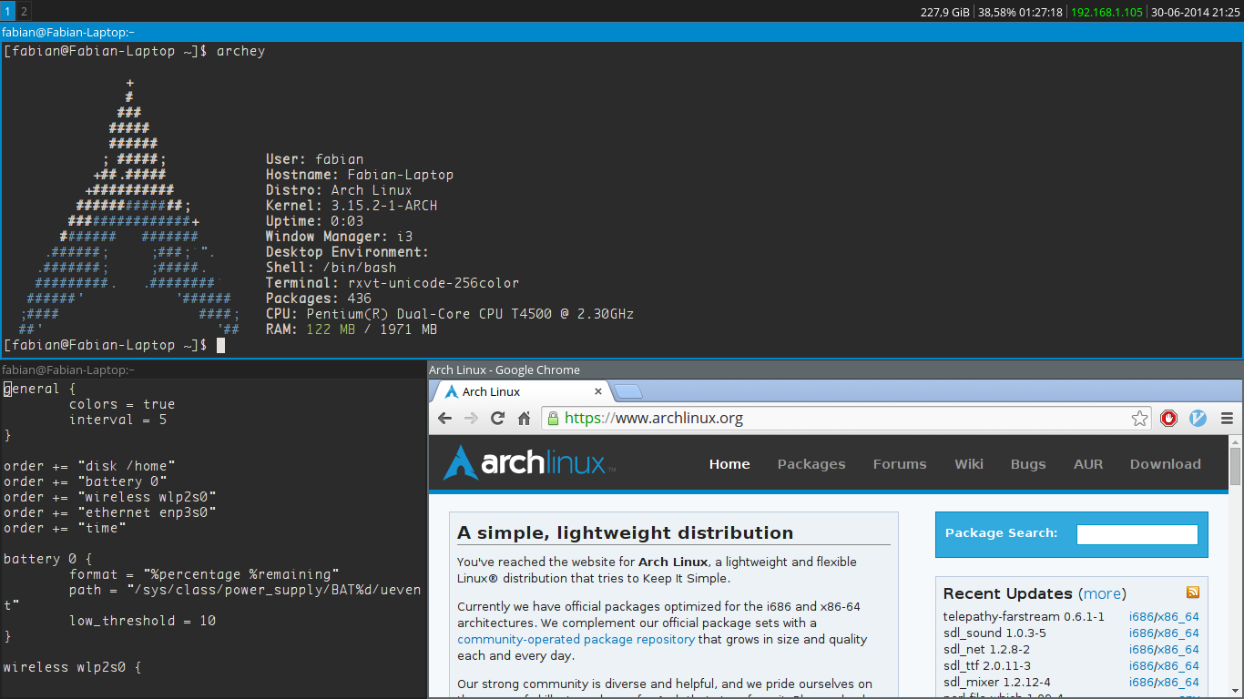Click the terminal prompt cursor after archey output
Image resolution: width=1244 pixels, height=699 pixels.
220,345
